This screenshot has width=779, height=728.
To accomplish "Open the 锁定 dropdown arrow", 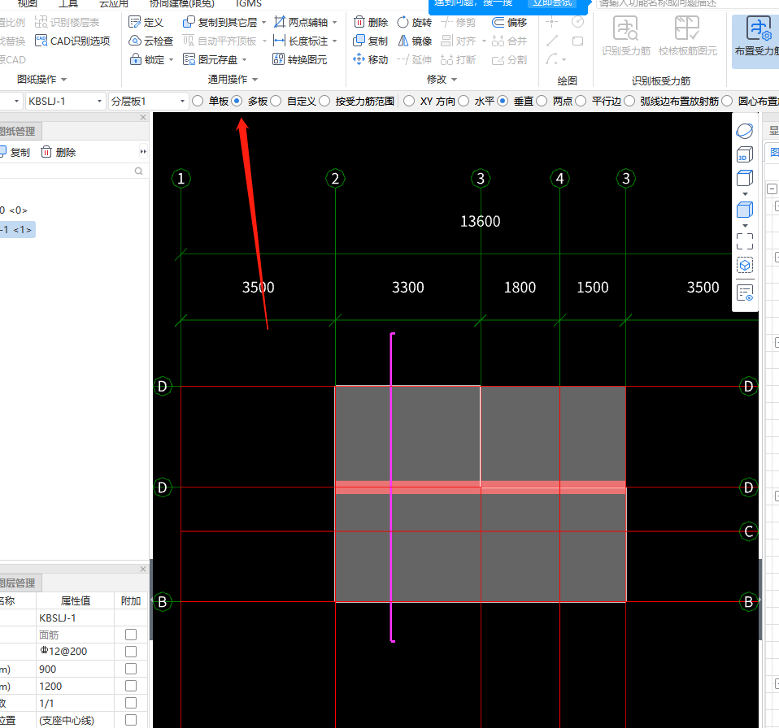I will click(x=172, y=60).
